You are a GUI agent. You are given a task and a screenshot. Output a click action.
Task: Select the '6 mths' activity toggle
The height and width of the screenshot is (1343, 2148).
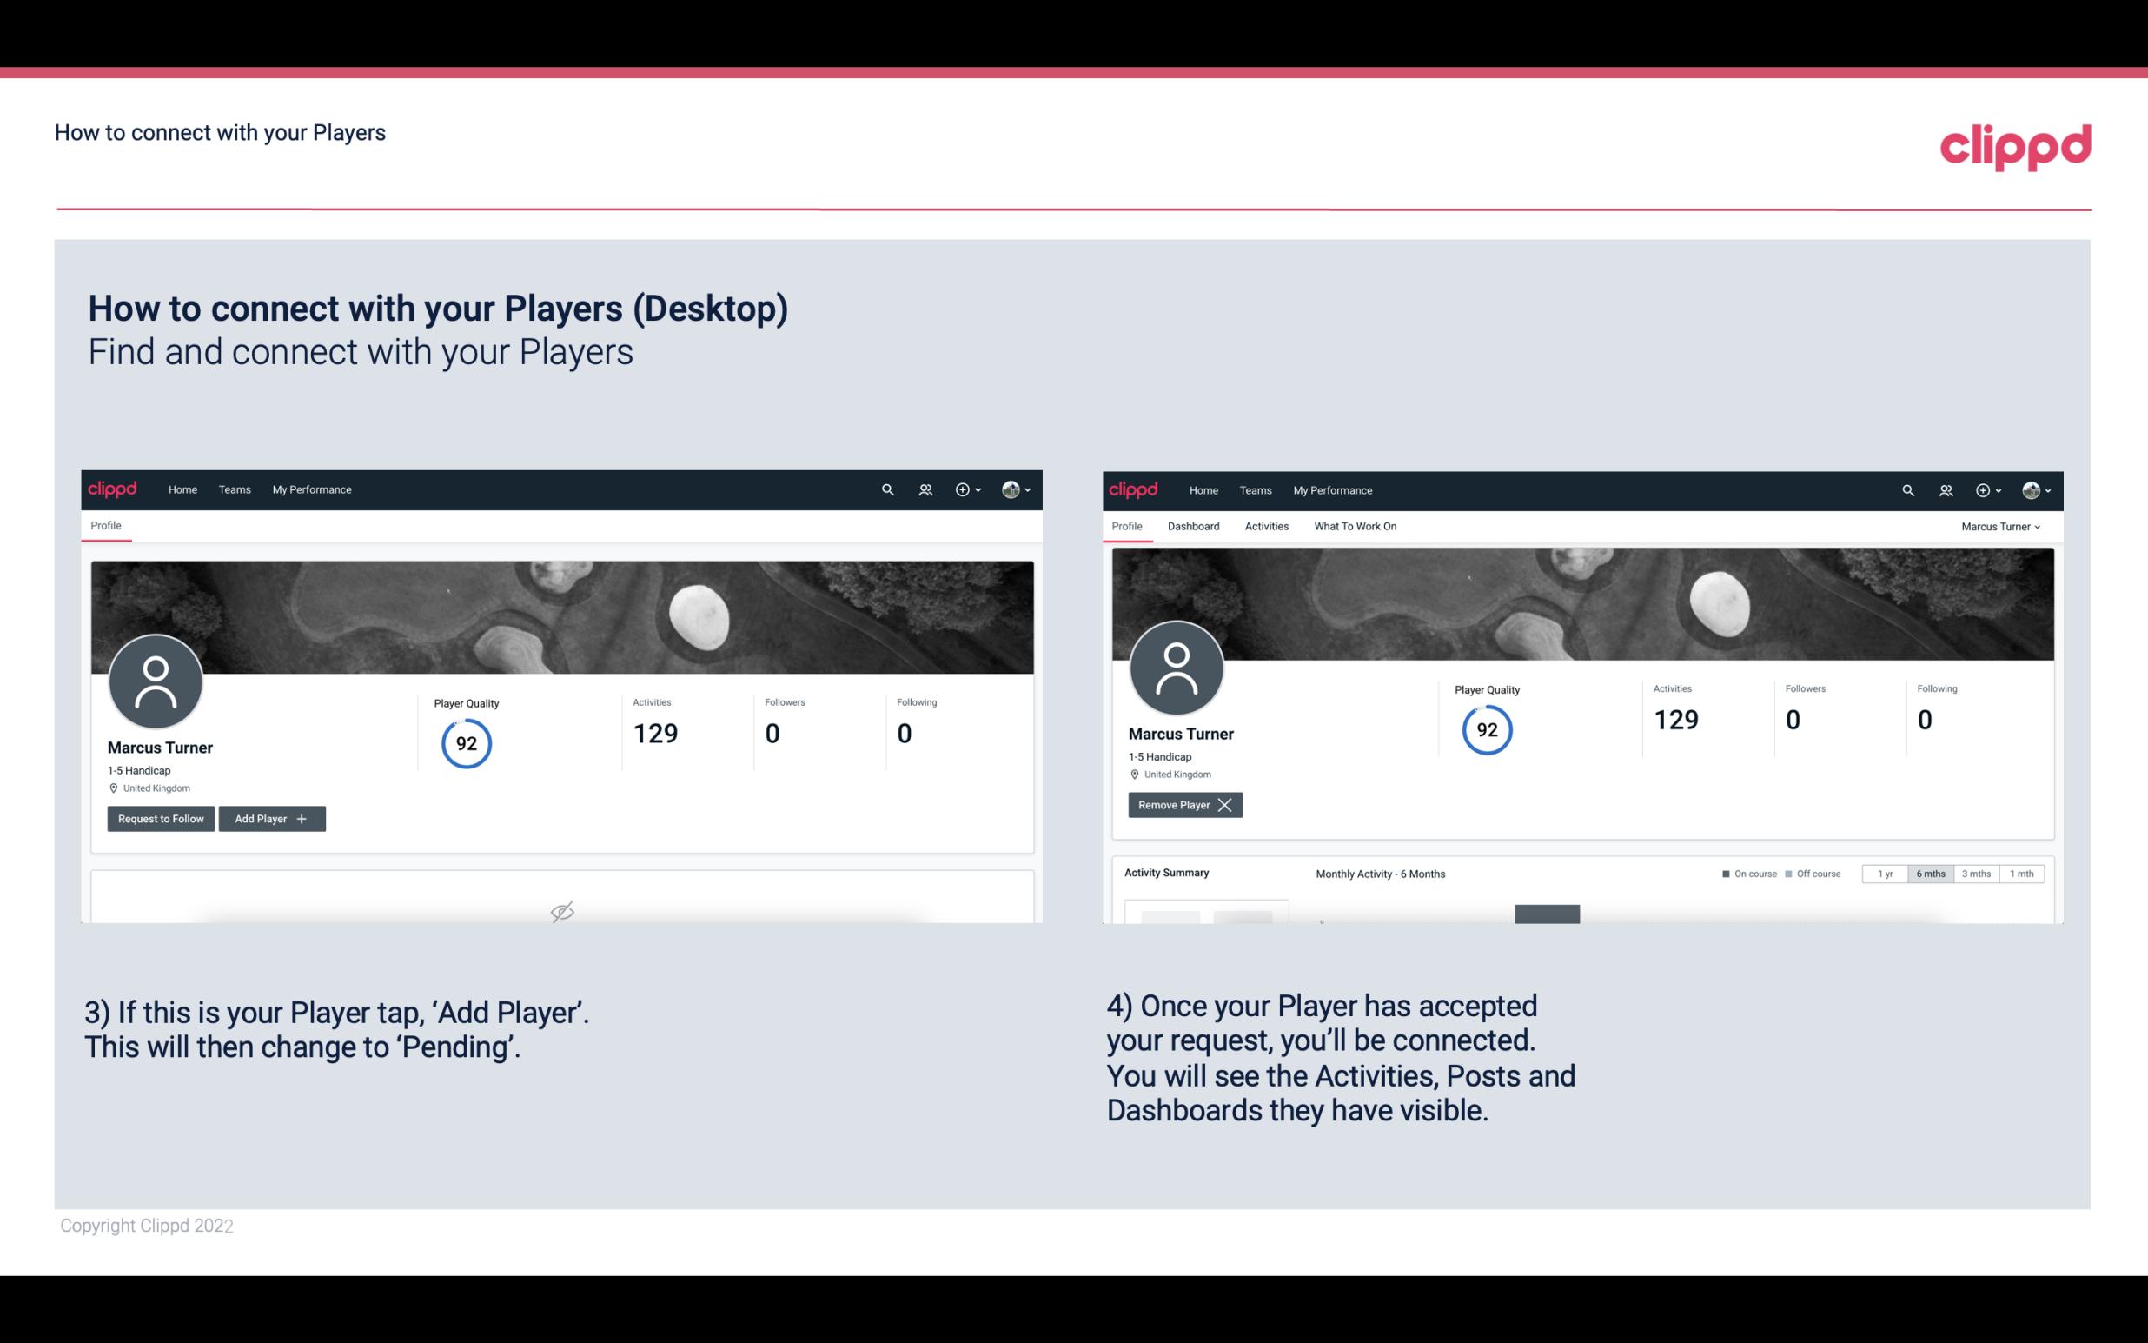pos(1930,873)
